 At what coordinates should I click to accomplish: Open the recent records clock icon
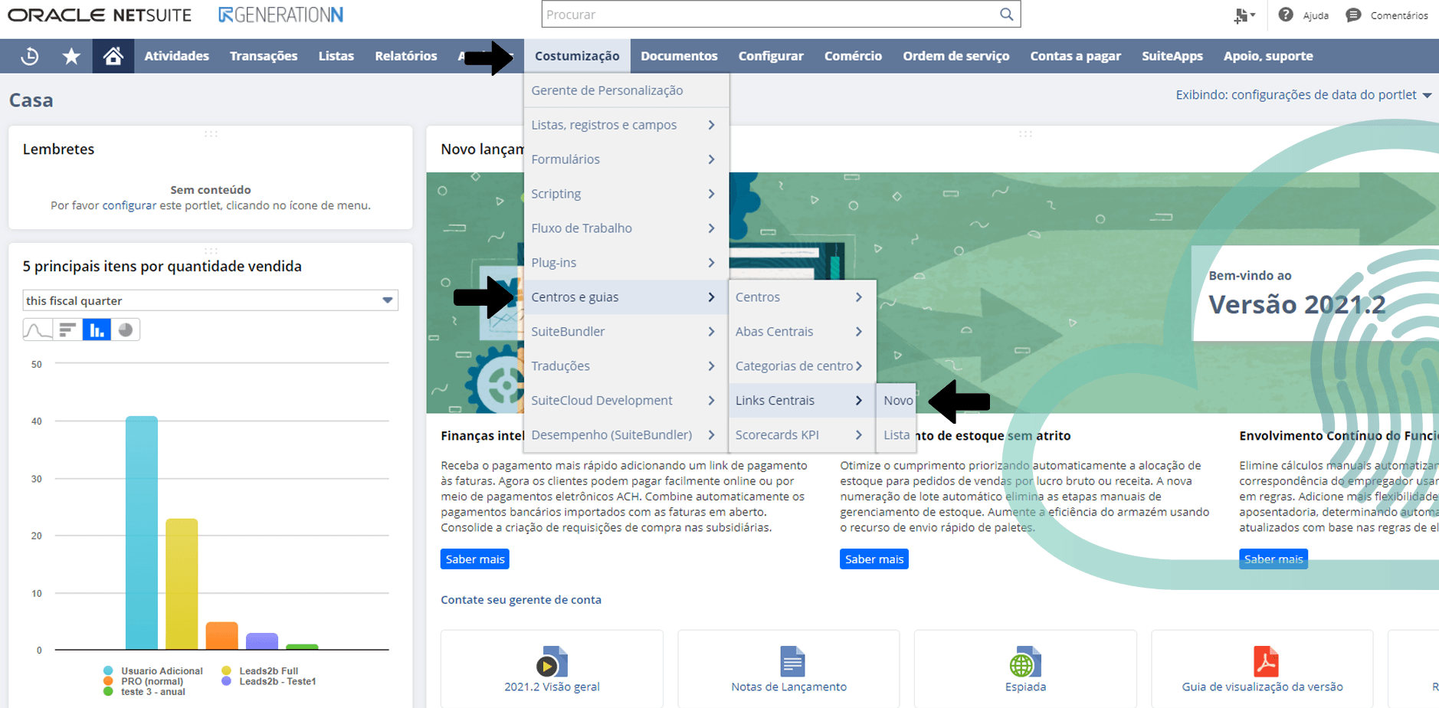point(30,55)
